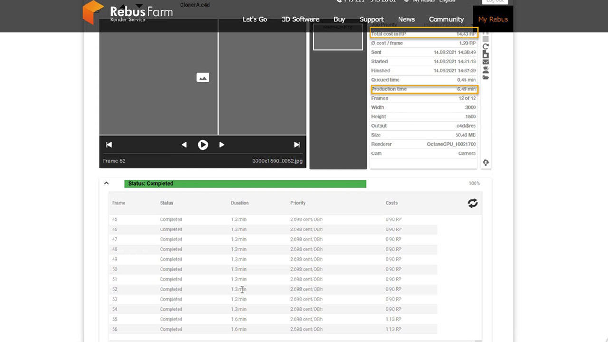Screen dimensions: 608x342
Task: Click priority value in frame 53 row
Action: pyautogui.click(x=306, y=299)
